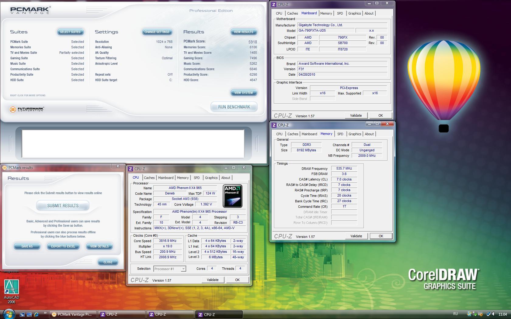511x319 pixels.
Task: Click the HDD Suite target setting row
Action: (134, 80)
